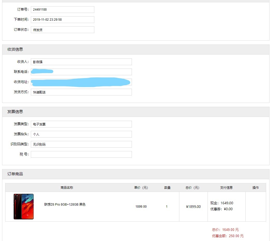This screenshot has height=241, width=270.
Task: Click the coupon text 优惠券：¥0.00
Action: coord(222,209)
